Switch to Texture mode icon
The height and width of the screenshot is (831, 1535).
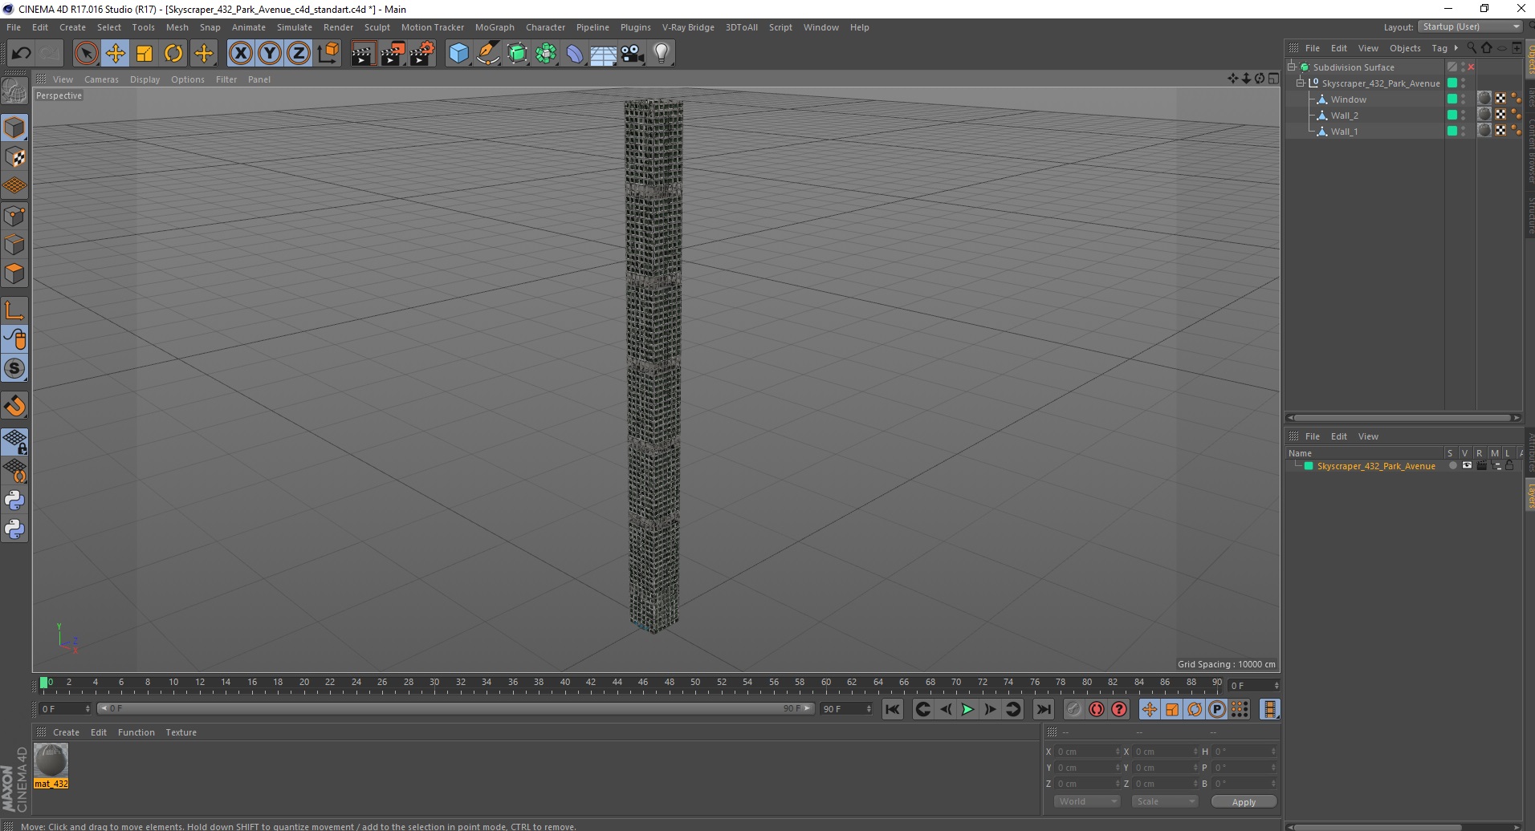(x=14, y=156)
